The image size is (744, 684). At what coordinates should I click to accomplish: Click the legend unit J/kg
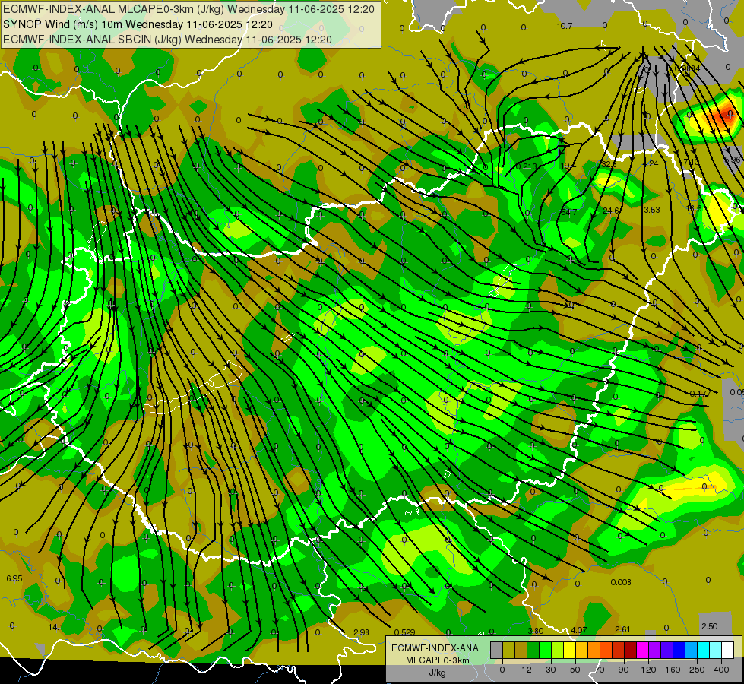pos(438,673)
